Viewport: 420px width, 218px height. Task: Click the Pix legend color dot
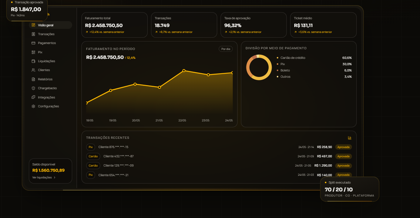click(x=278, y=64)
